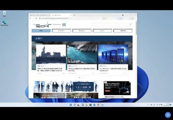This screenshot has width=173, height=120.
Task: Add a new Chrome tab
Action: [x=74, y=15]
